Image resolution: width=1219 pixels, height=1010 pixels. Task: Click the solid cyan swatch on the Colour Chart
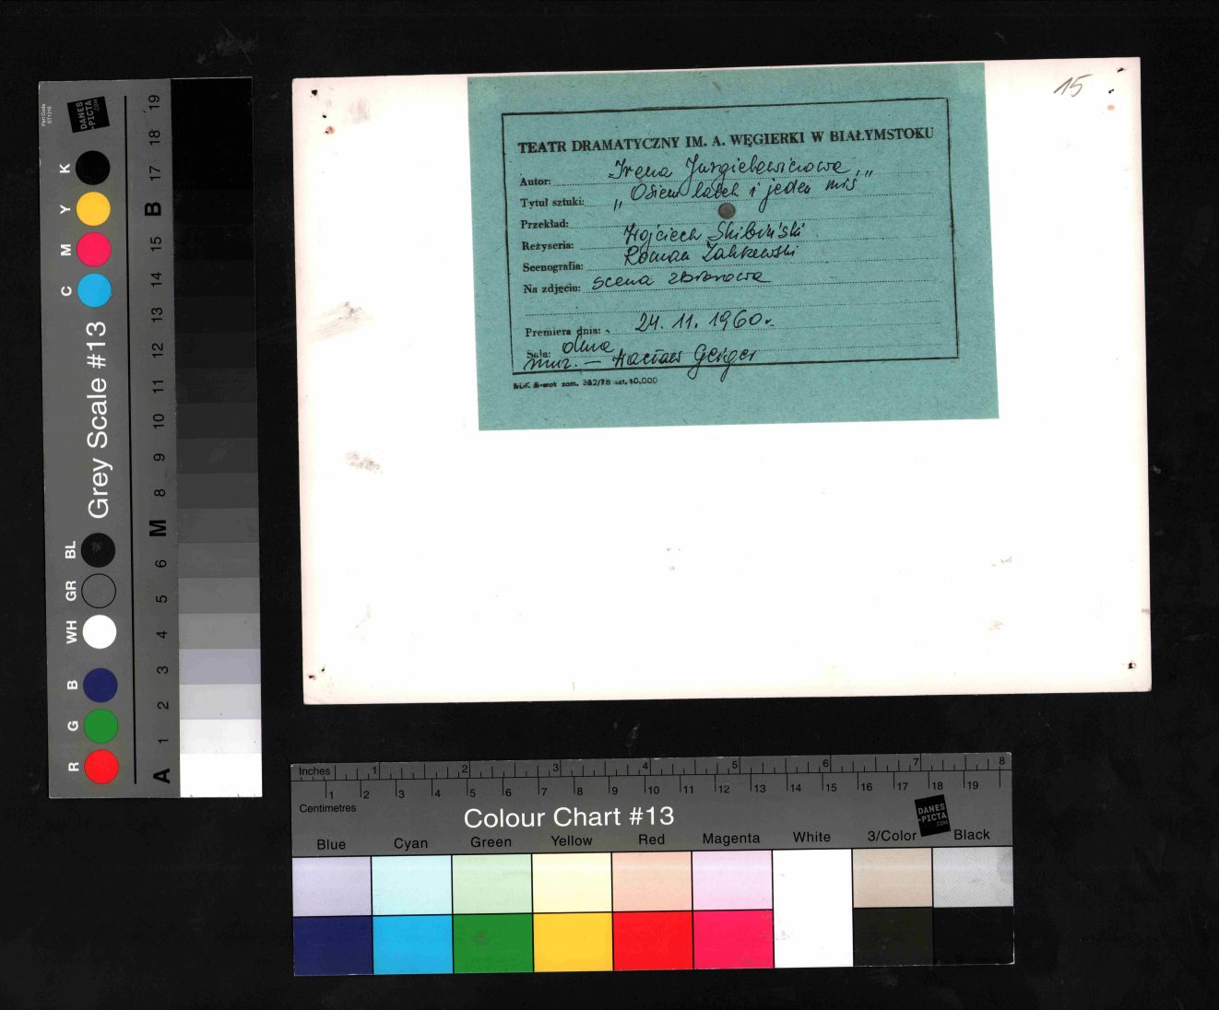(x=411, y=944)
